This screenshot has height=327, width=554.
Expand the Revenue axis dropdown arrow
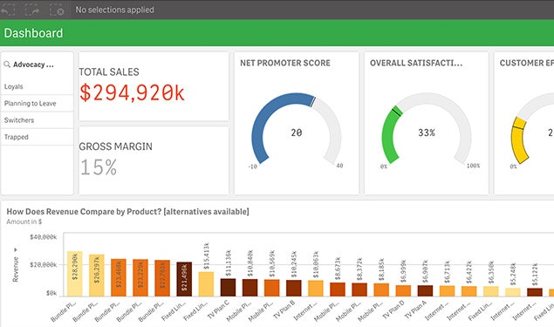pyautogui.click(x=15, y=250)
